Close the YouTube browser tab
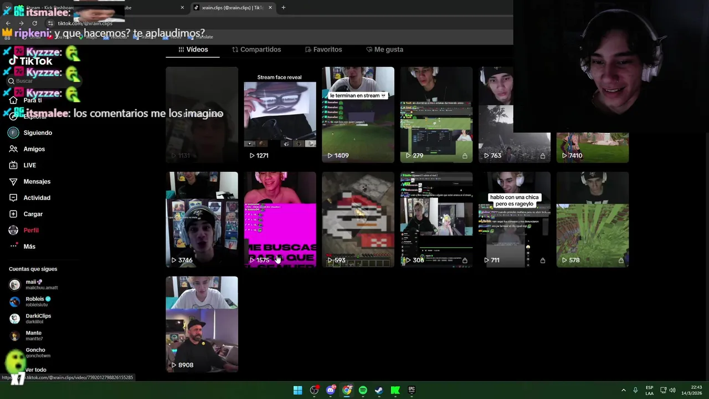This screenshot has height=399, width=709. (182, 8)
